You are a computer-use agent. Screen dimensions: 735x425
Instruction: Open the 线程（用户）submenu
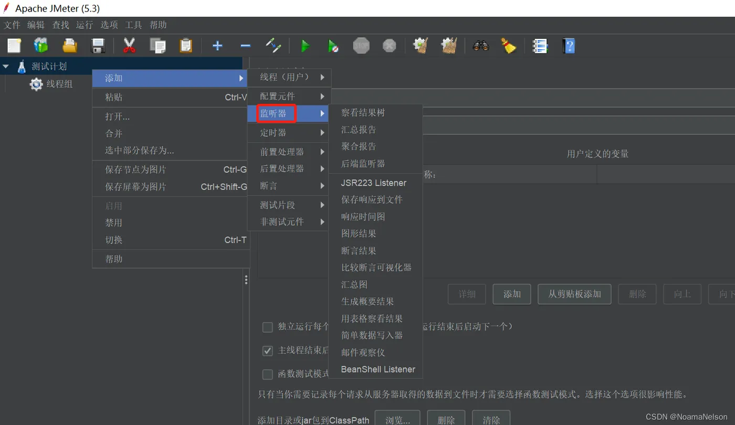tap(289, 77)
